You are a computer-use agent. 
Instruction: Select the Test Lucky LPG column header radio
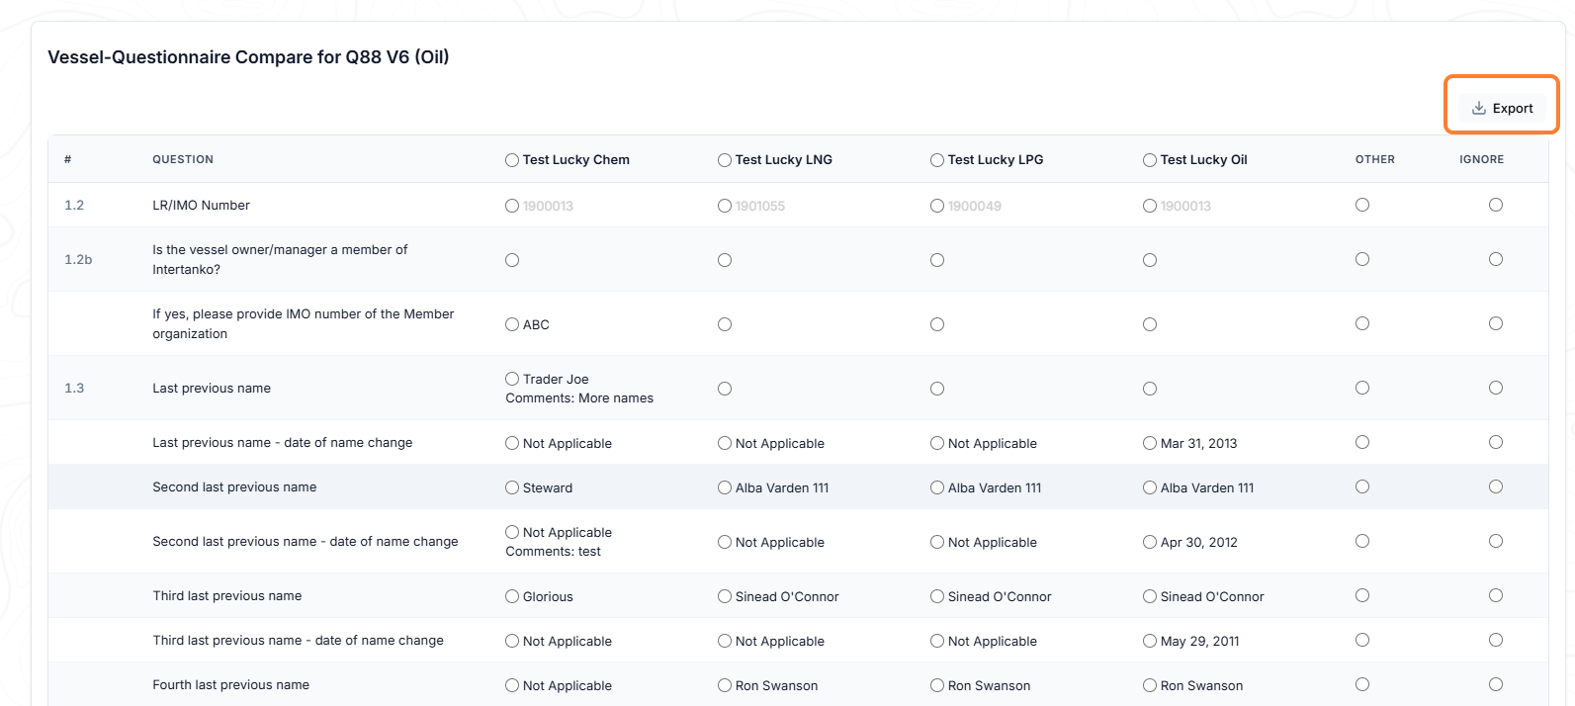click(937, 160)
